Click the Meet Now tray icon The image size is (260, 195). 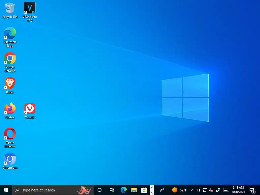tap(199, 190)
